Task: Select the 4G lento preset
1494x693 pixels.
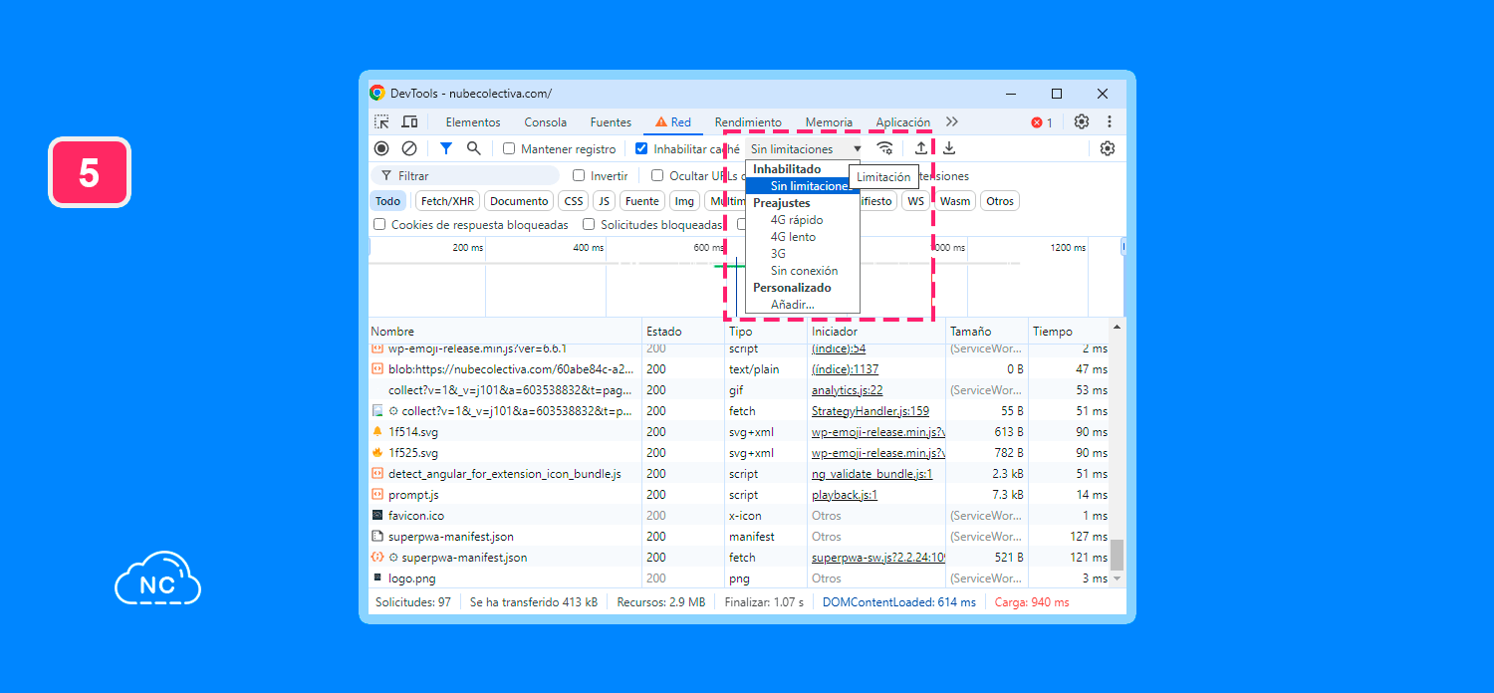Action: [x=803, y=237]
